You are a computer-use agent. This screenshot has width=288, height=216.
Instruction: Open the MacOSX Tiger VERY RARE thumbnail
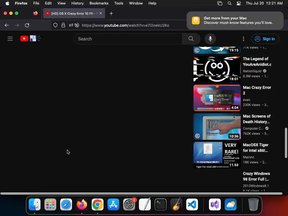pos(217,155)
